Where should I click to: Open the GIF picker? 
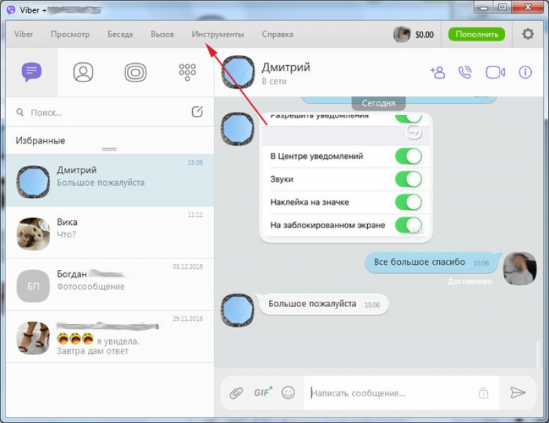(262, 392)
